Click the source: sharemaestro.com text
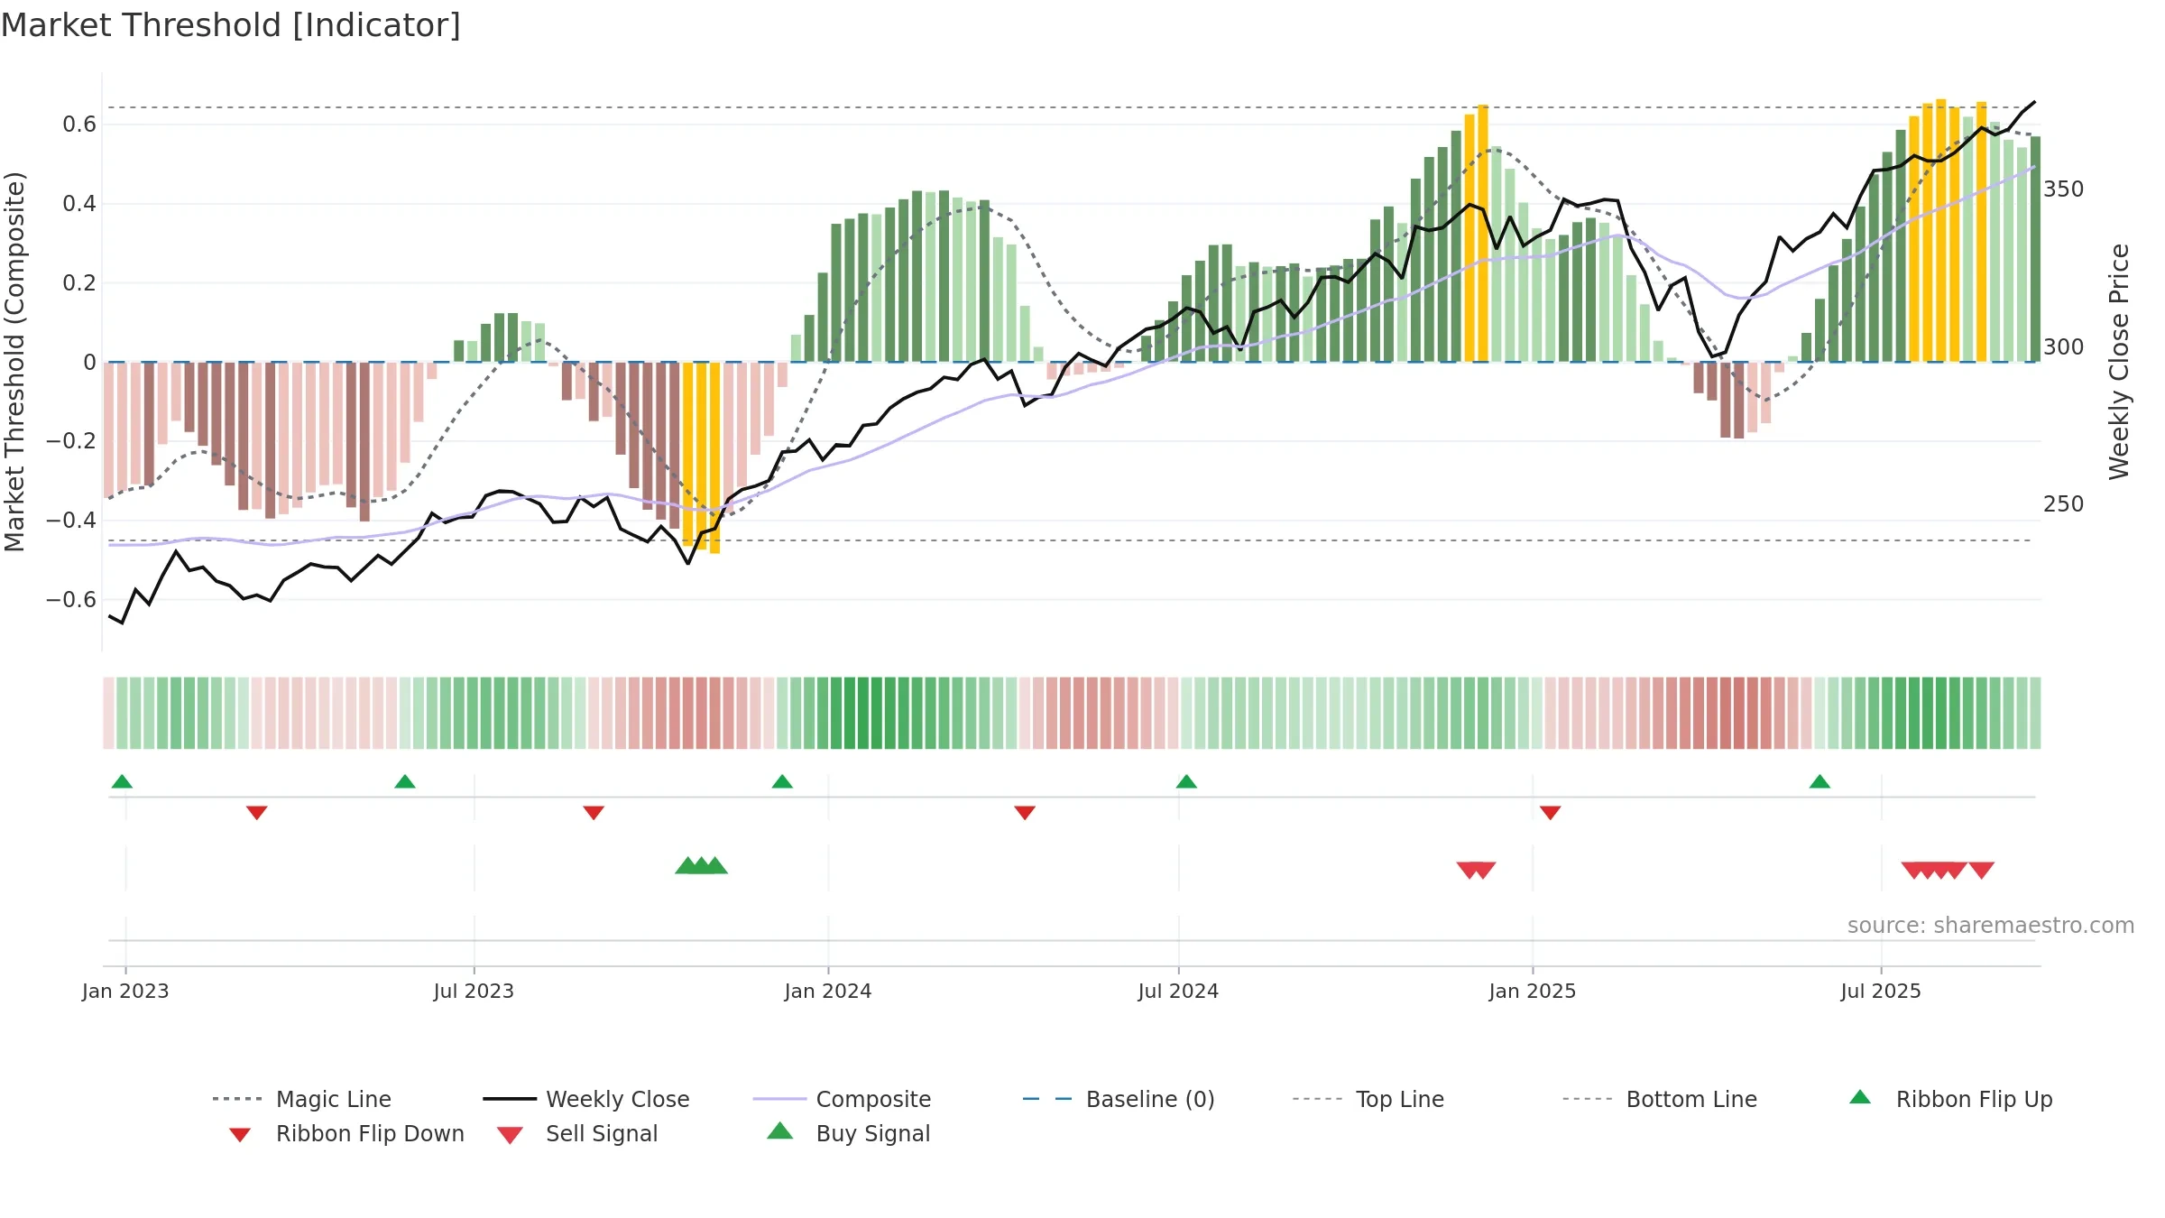Image resolution: width=2165 pixels, height=1218 pixels. 1991,925
